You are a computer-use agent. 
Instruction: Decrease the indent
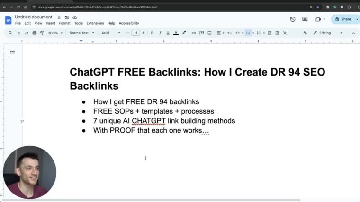point(270,33)
